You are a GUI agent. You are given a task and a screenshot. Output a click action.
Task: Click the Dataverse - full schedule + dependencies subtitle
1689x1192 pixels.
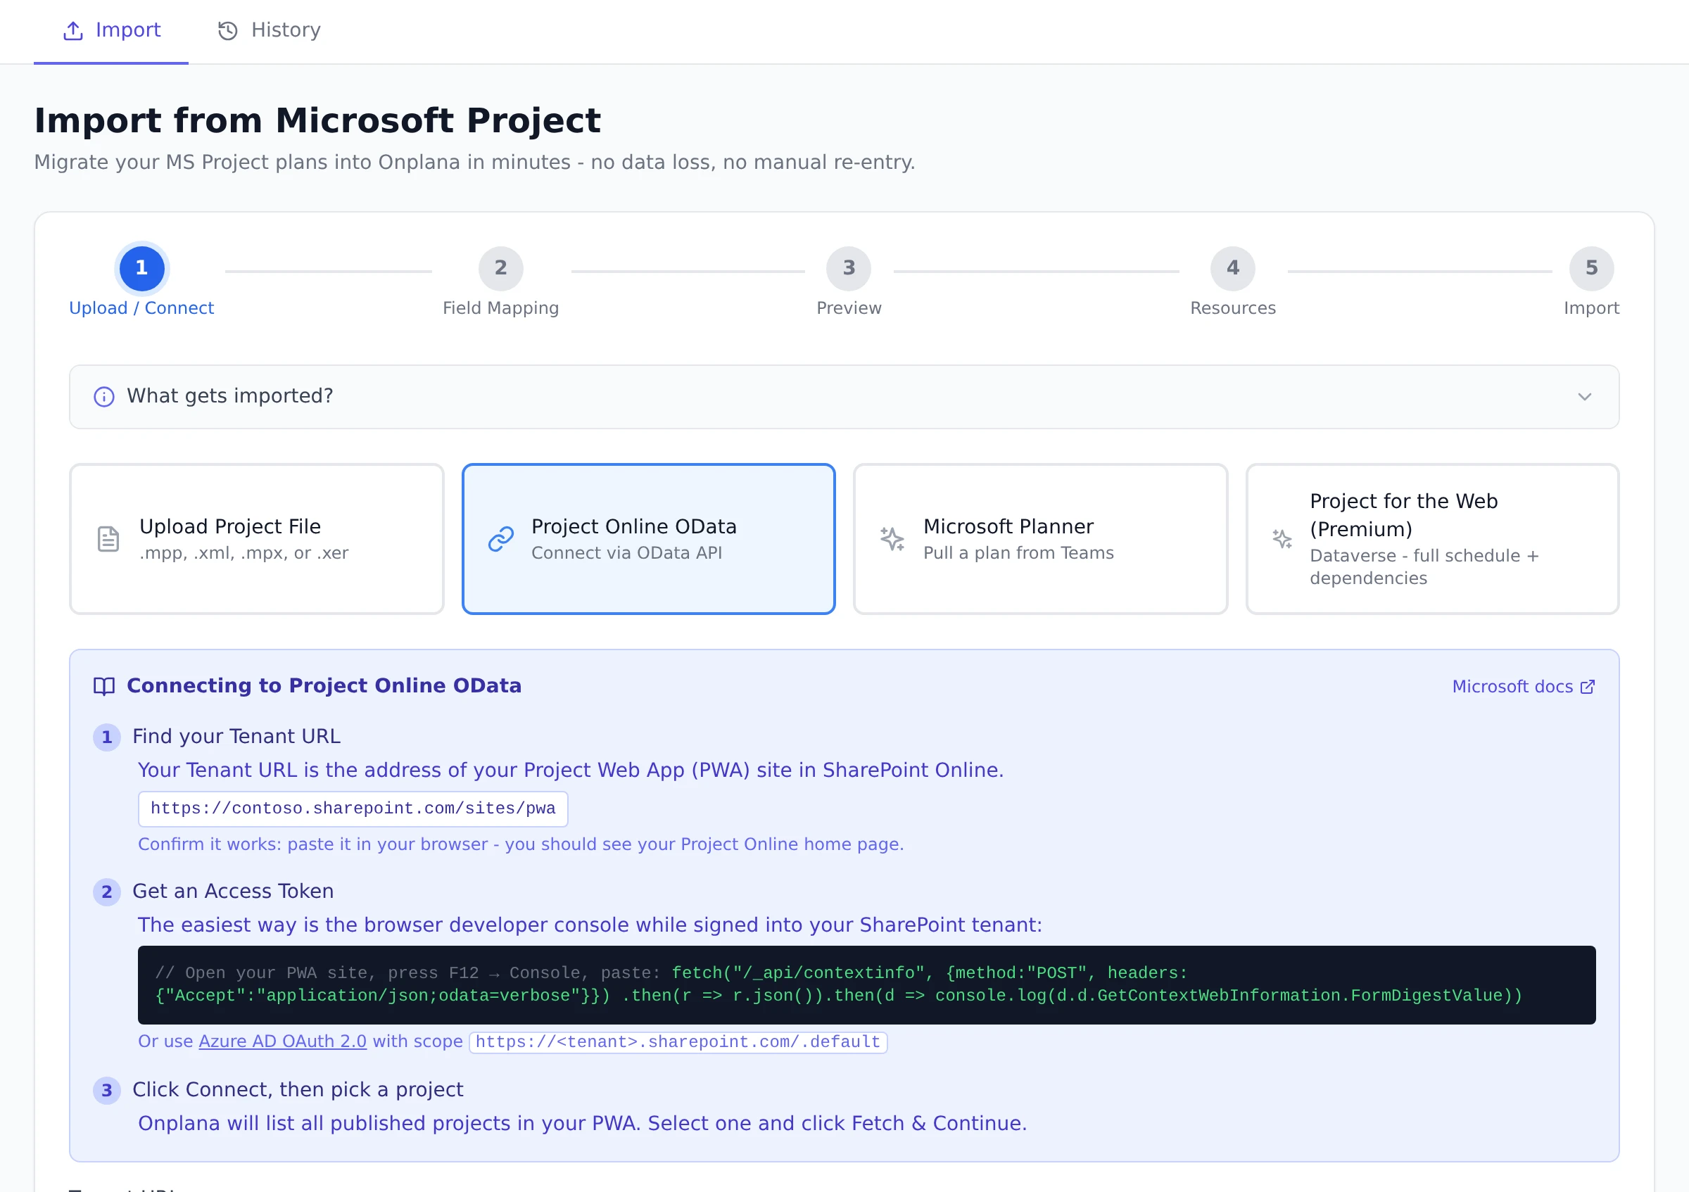(1424, 567)
